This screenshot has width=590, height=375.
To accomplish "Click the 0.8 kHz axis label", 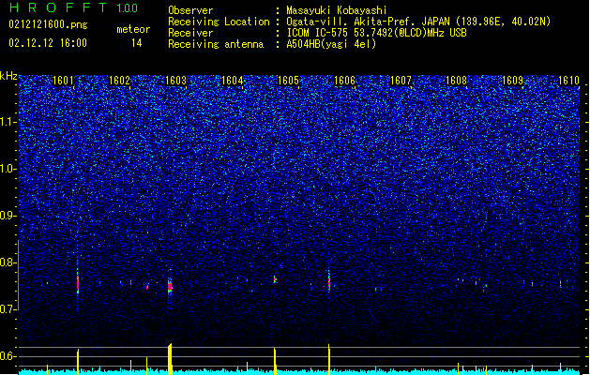I will click(8, 262).
